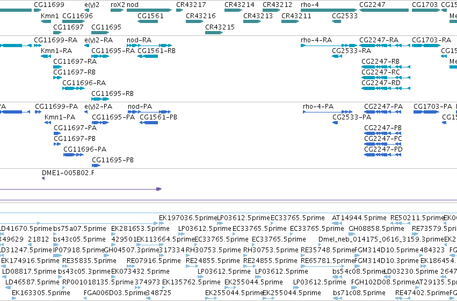457x301 pixels.
Task: Open the CR43212 gene label
Action: (x=277, y=5)
